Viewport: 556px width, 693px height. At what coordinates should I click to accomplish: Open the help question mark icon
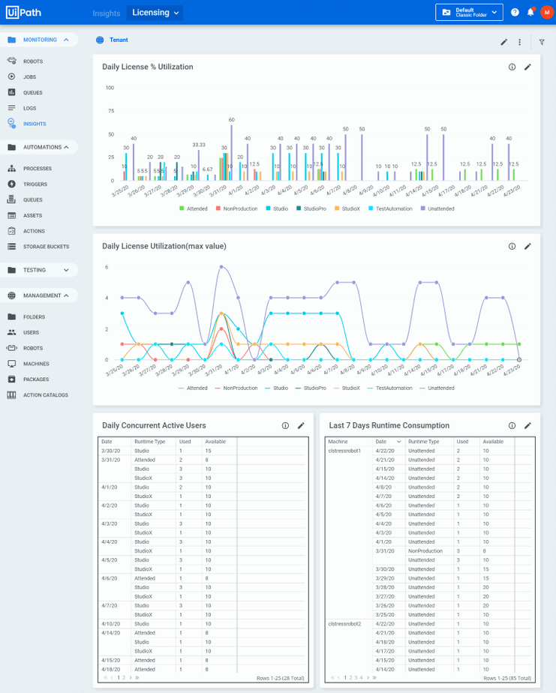(x=515, y=12)
